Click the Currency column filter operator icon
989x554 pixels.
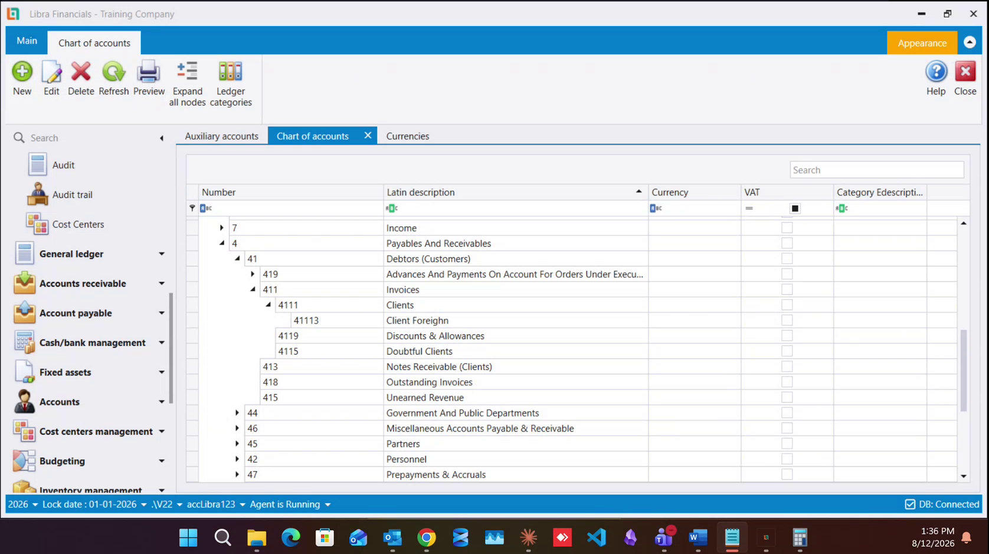656,208
